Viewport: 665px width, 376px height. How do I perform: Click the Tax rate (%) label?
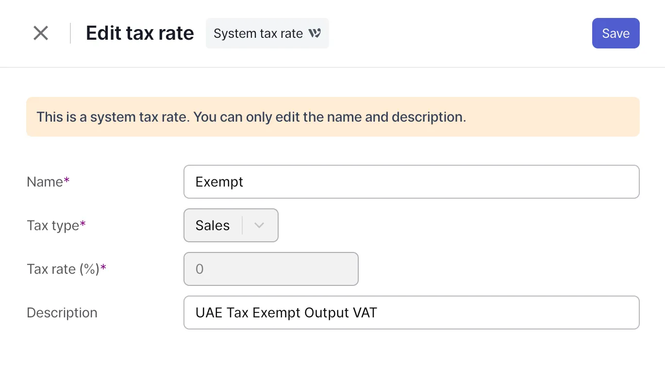coord(63,269)
